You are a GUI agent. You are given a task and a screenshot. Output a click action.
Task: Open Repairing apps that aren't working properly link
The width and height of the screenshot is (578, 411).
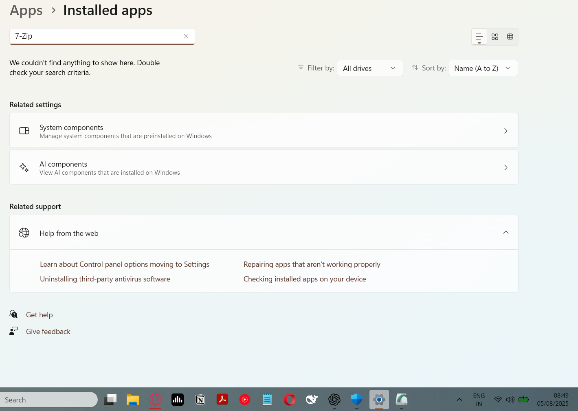[x=312, y=264]
